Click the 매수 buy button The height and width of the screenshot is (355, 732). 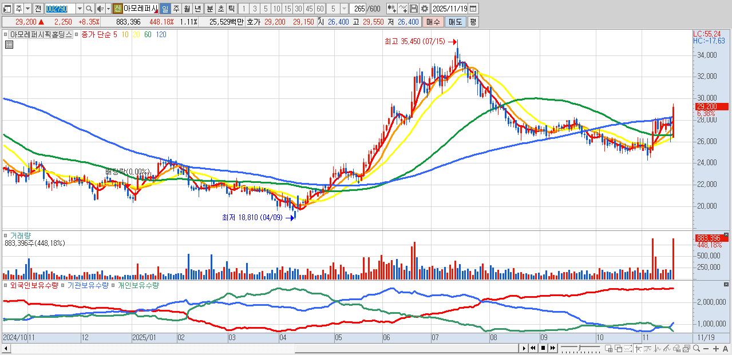click(x=433, y=22)
